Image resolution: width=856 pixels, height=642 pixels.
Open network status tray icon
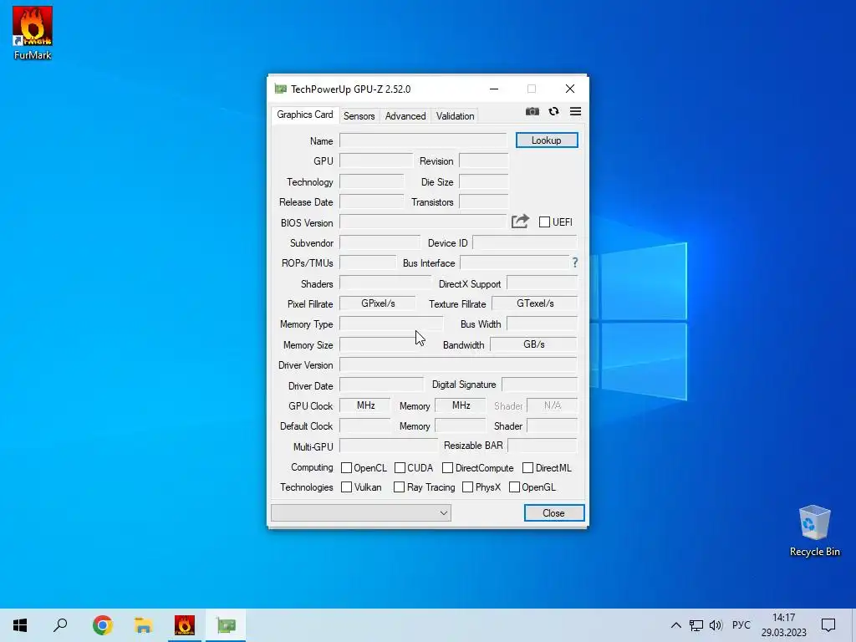pos(696,625)
